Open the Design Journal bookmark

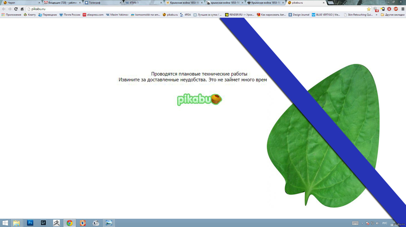click(299, 15)
